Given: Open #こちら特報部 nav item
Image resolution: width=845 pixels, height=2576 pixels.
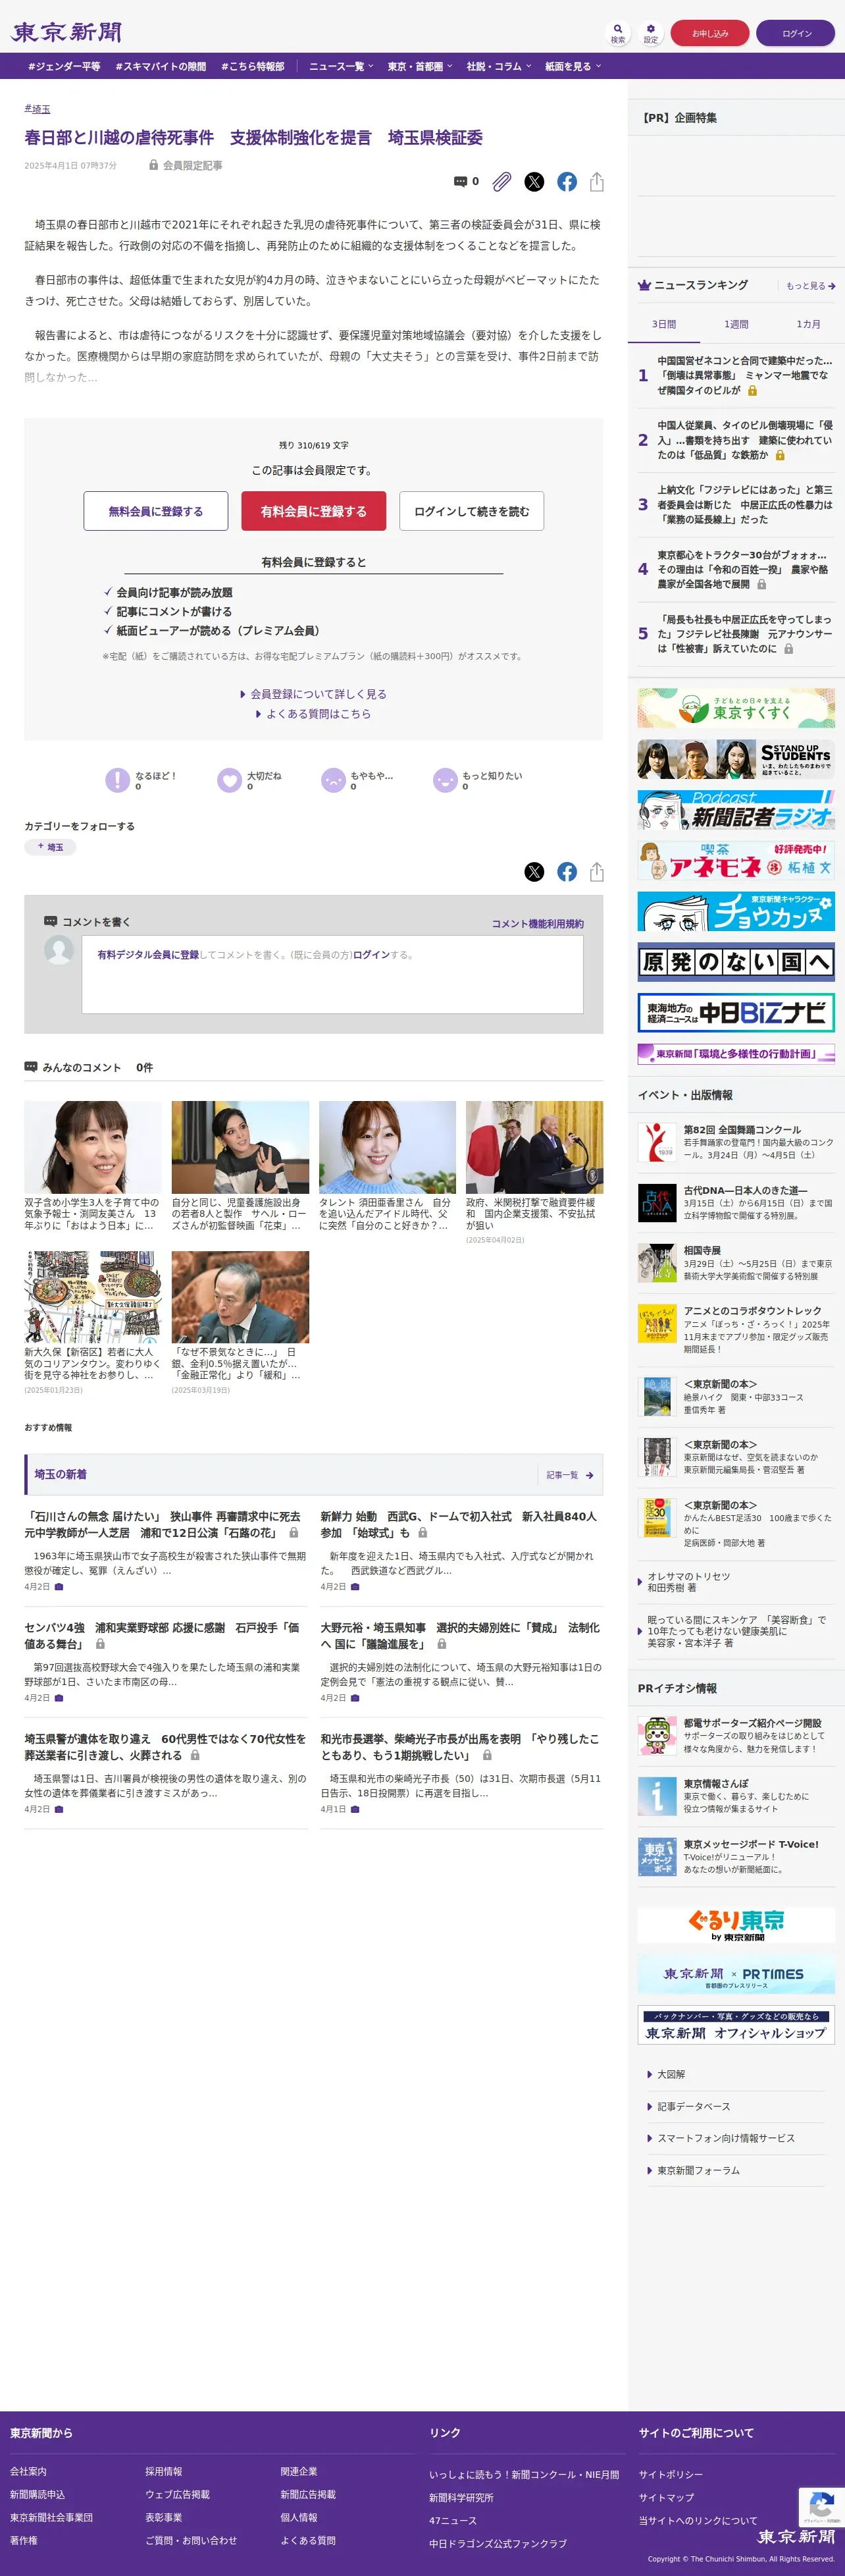Looking at the screenshot, I should point(253,66).
